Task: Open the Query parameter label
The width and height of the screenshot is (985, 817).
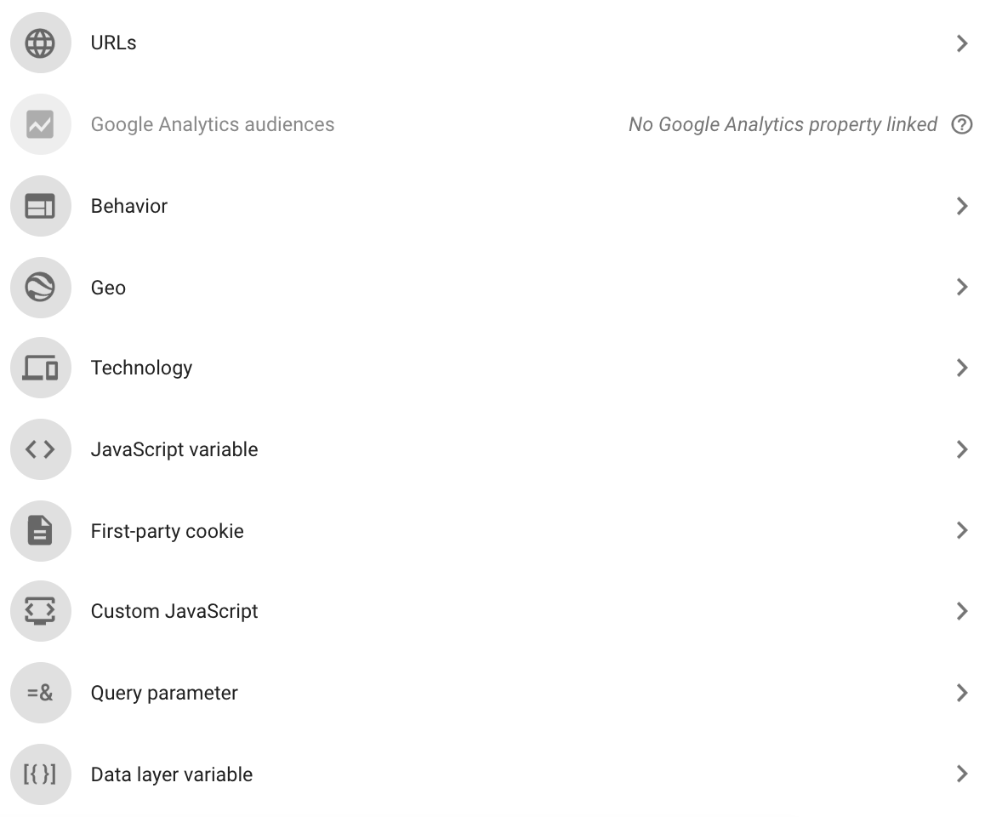Action: 164,693
